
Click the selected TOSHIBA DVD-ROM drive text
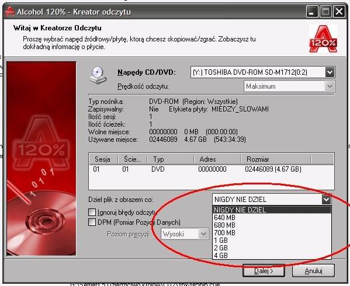click(x=249, y=72)
